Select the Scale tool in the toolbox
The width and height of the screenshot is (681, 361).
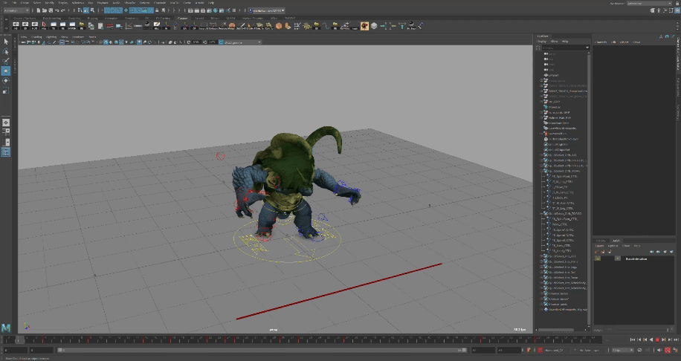[6, 91]
